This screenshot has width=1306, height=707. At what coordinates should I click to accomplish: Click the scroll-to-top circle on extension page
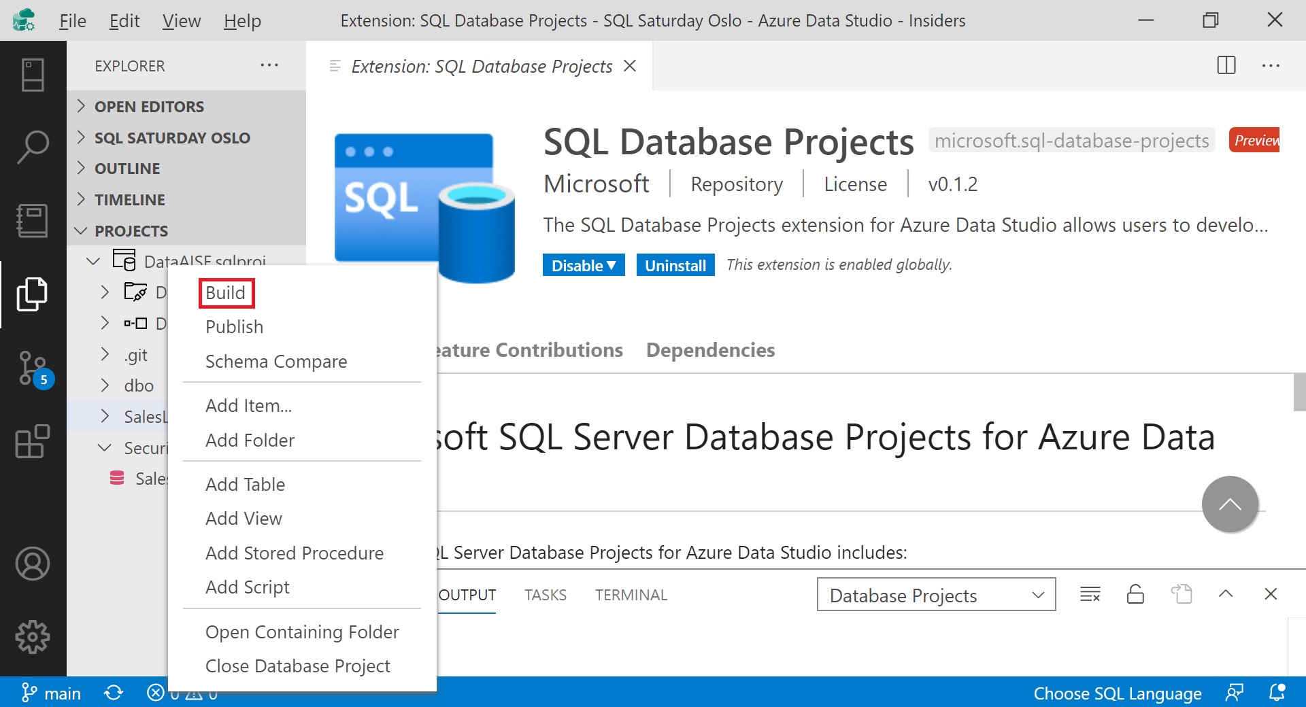1230,504
